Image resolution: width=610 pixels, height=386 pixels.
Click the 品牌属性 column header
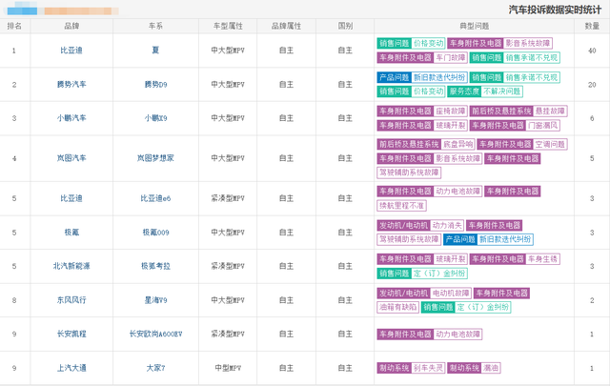pos(286,26)
